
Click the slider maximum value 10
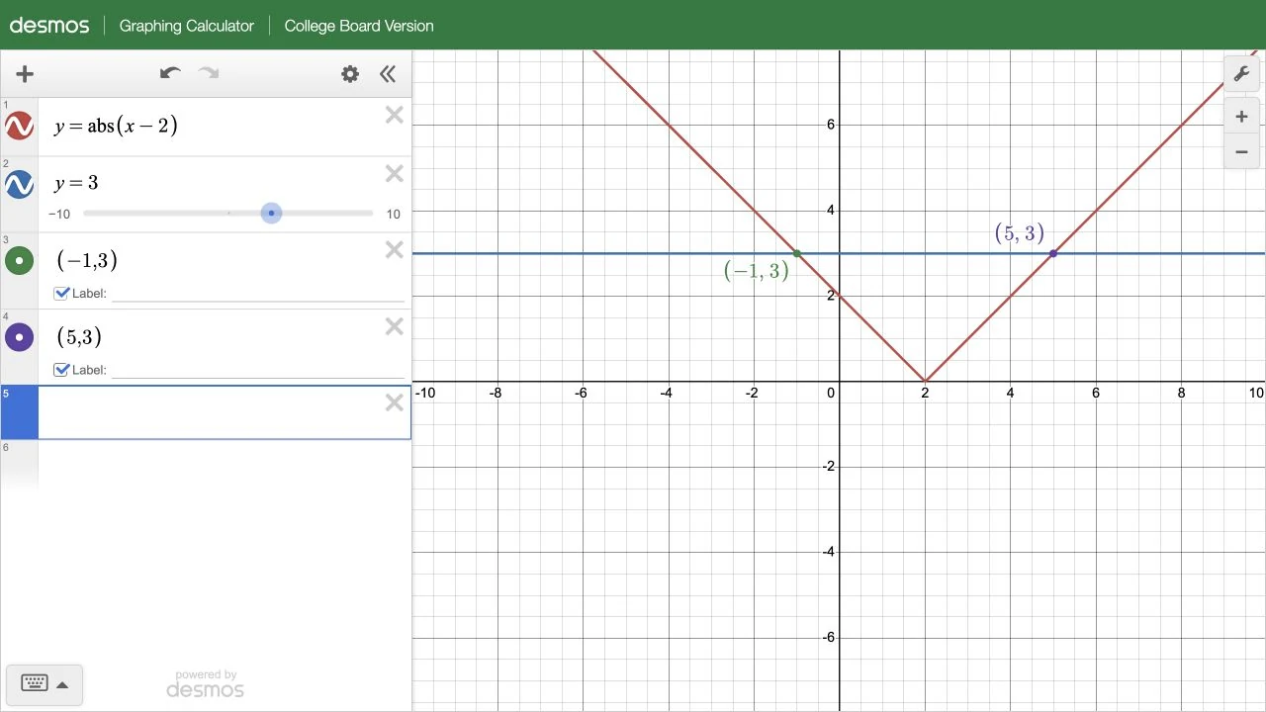(394, 214)
